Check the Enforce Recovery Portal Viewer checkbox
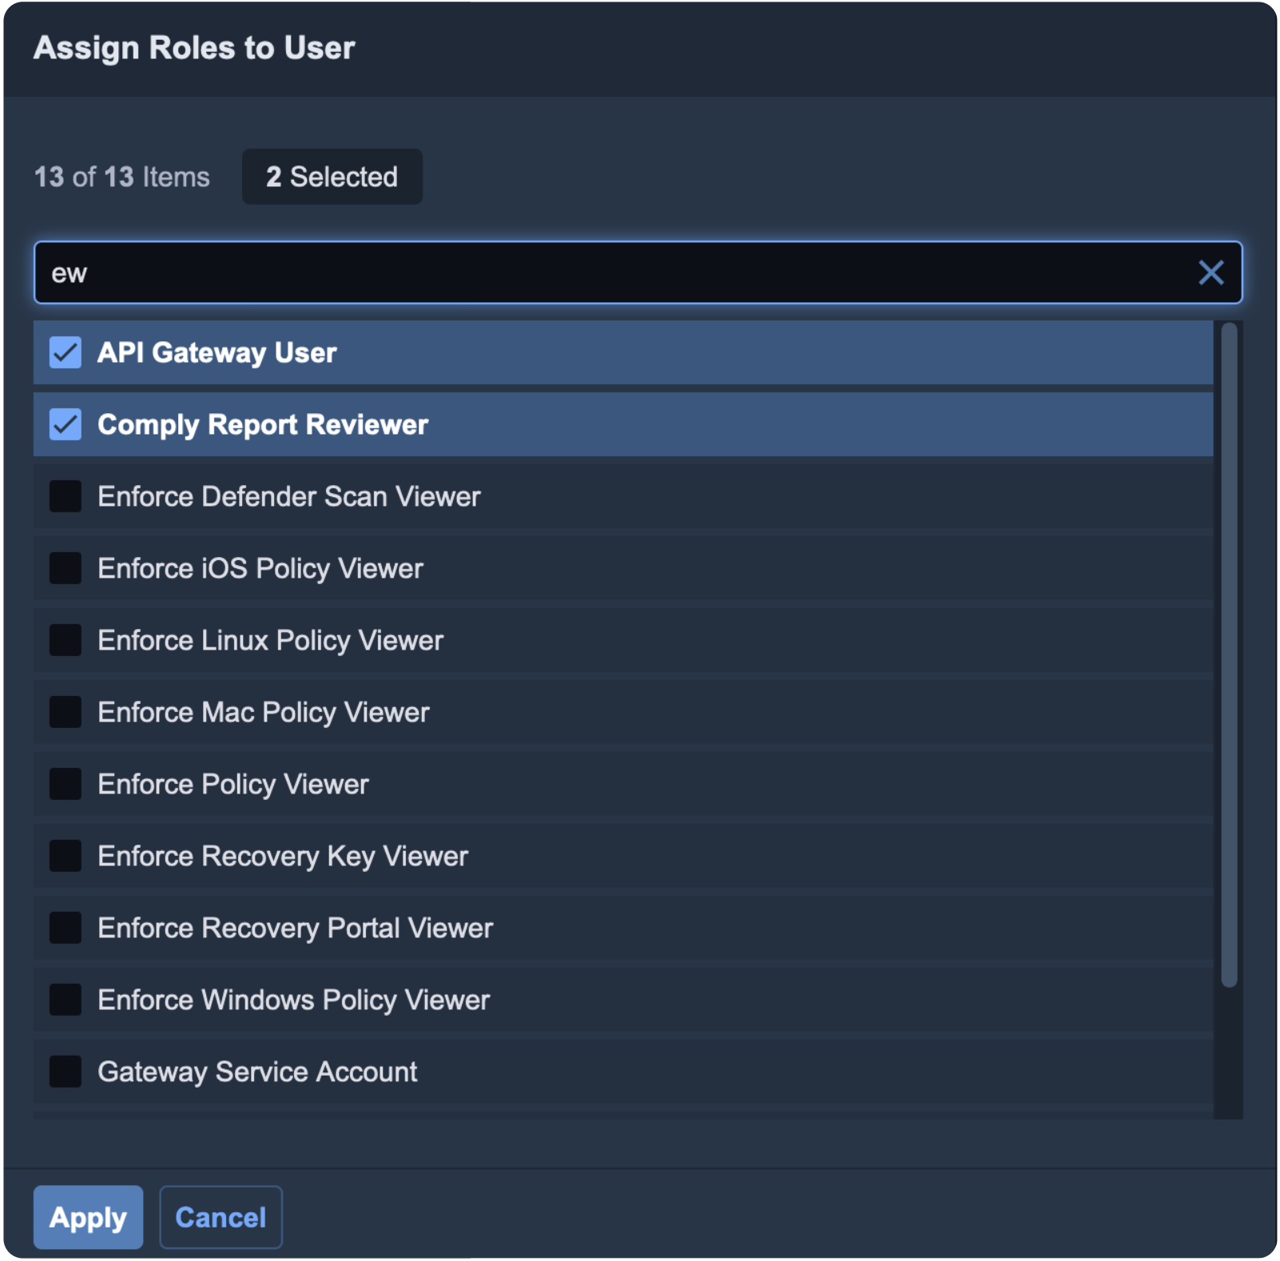Image resolution: width=1280 pixels, height=1261 pixels. 66,928
